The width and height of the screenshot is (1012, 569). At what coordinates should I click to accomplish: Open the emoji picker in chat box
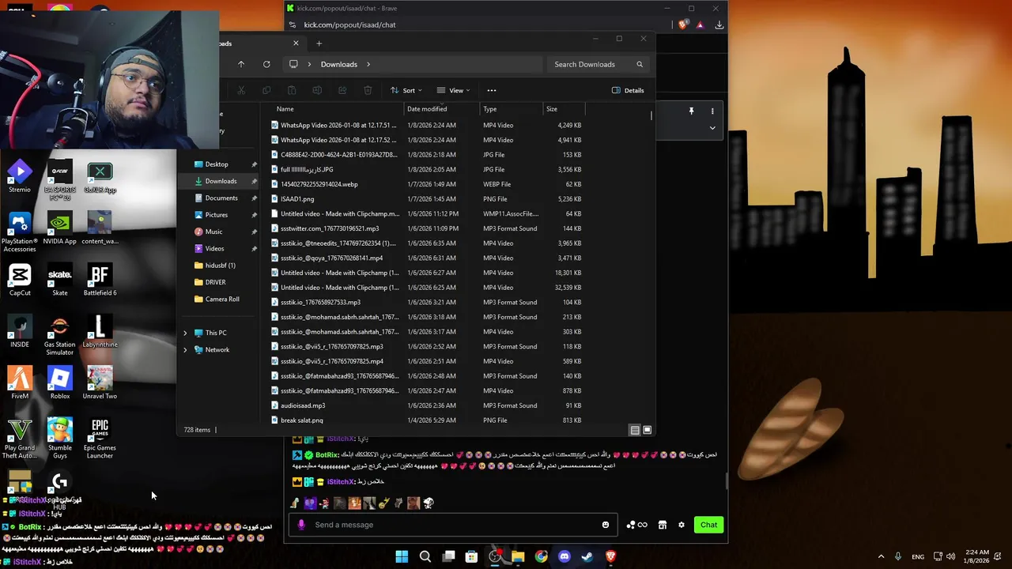click(x=606, y=525)
